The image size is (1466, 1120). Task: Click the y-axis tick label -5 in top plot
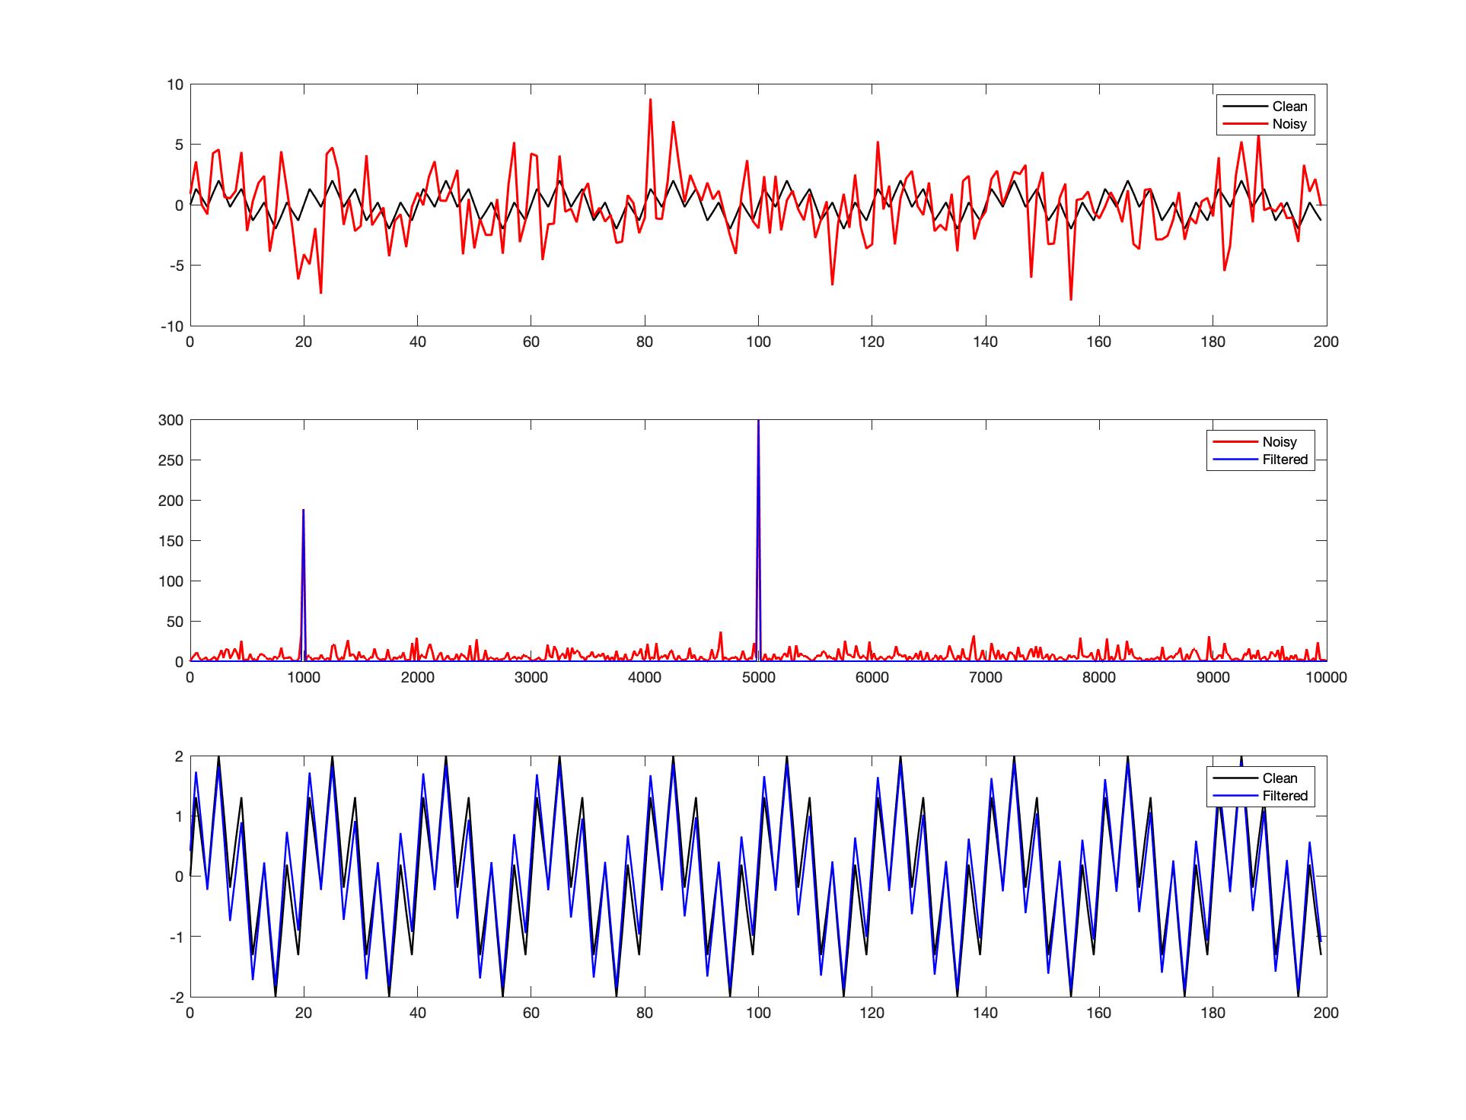pyautogui.click(x=175, y=266)
